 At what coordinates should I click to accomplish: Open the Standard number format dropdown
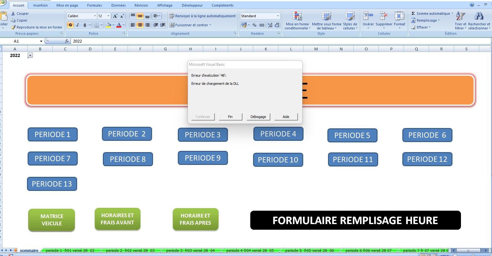tap(278, 16)
